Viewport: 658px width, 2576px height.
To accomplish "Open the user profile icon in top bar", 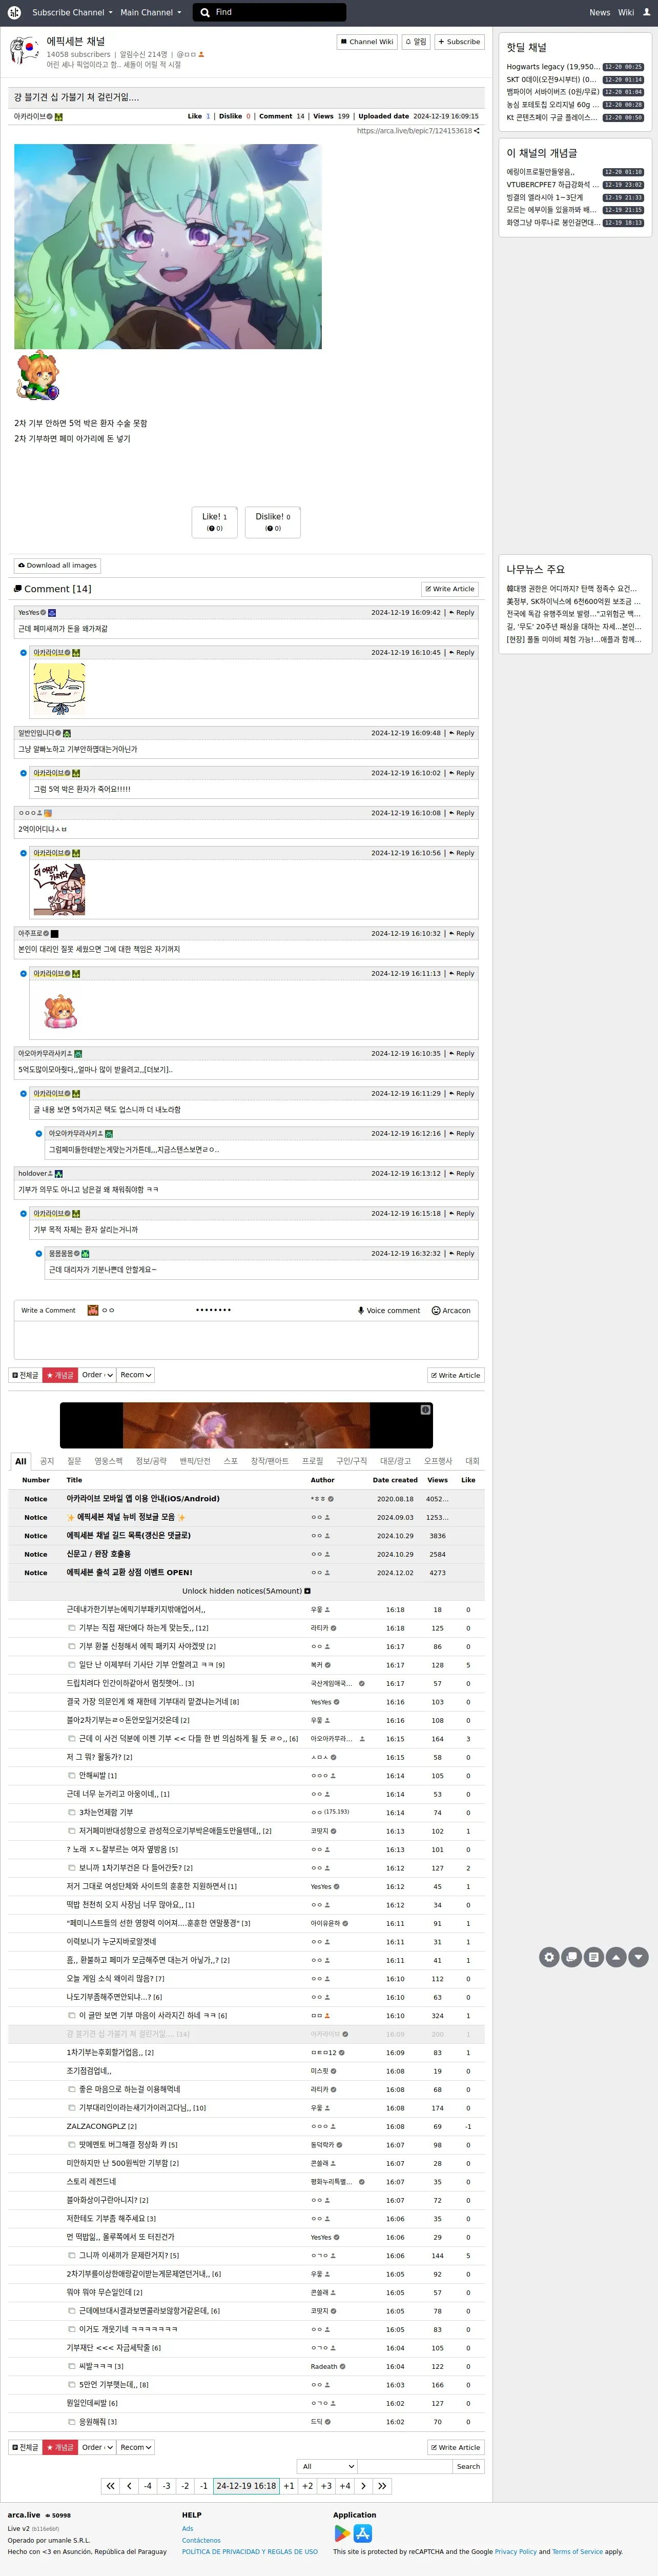I will [646, 12].
